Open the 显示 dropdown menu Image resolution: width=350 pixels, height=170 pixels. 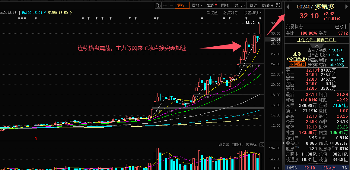point(240,5)
